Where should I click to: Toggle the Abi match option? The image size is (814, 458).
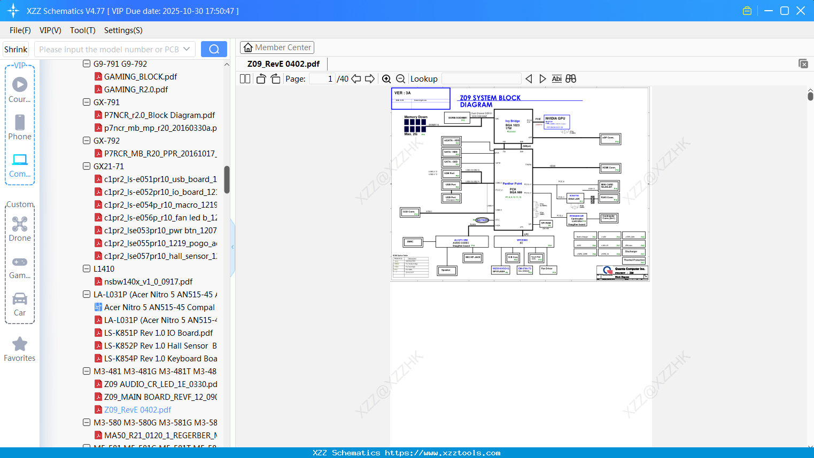pyautogui.click(x=556, y=78)
